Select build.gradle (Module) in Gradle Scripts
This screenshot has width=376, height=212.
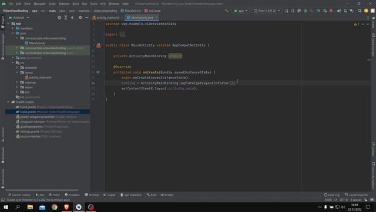48,112
